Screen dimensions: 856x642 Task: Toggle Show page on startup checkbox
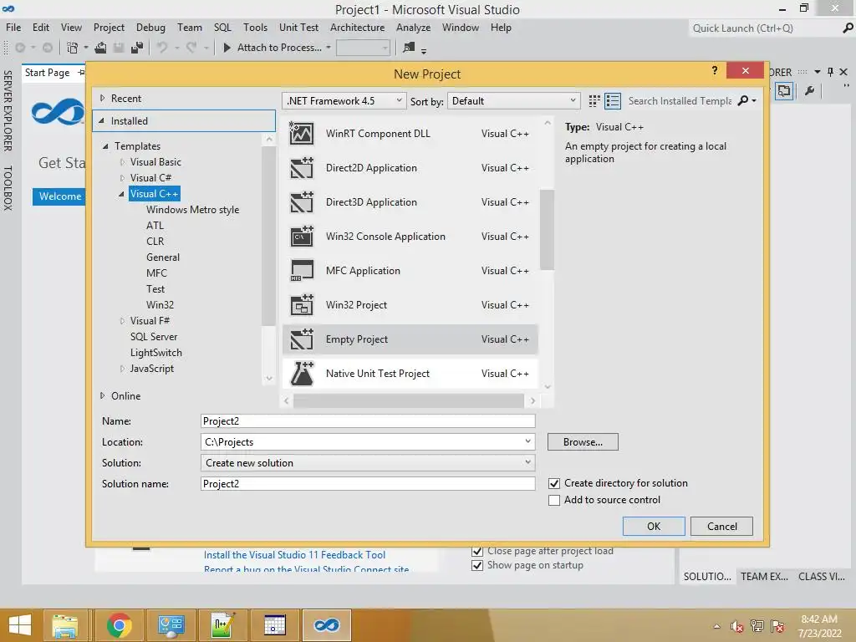coord(477,565)
